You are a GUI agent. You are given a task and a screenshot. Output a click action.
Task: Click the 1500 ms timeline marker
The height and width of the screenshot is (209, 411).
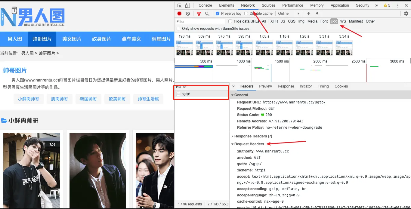point(282,61)
